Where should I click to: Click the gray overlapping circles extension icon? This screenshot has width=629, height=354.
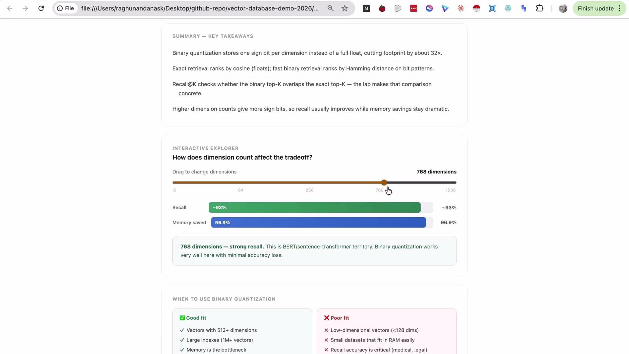tap(398, 9)
